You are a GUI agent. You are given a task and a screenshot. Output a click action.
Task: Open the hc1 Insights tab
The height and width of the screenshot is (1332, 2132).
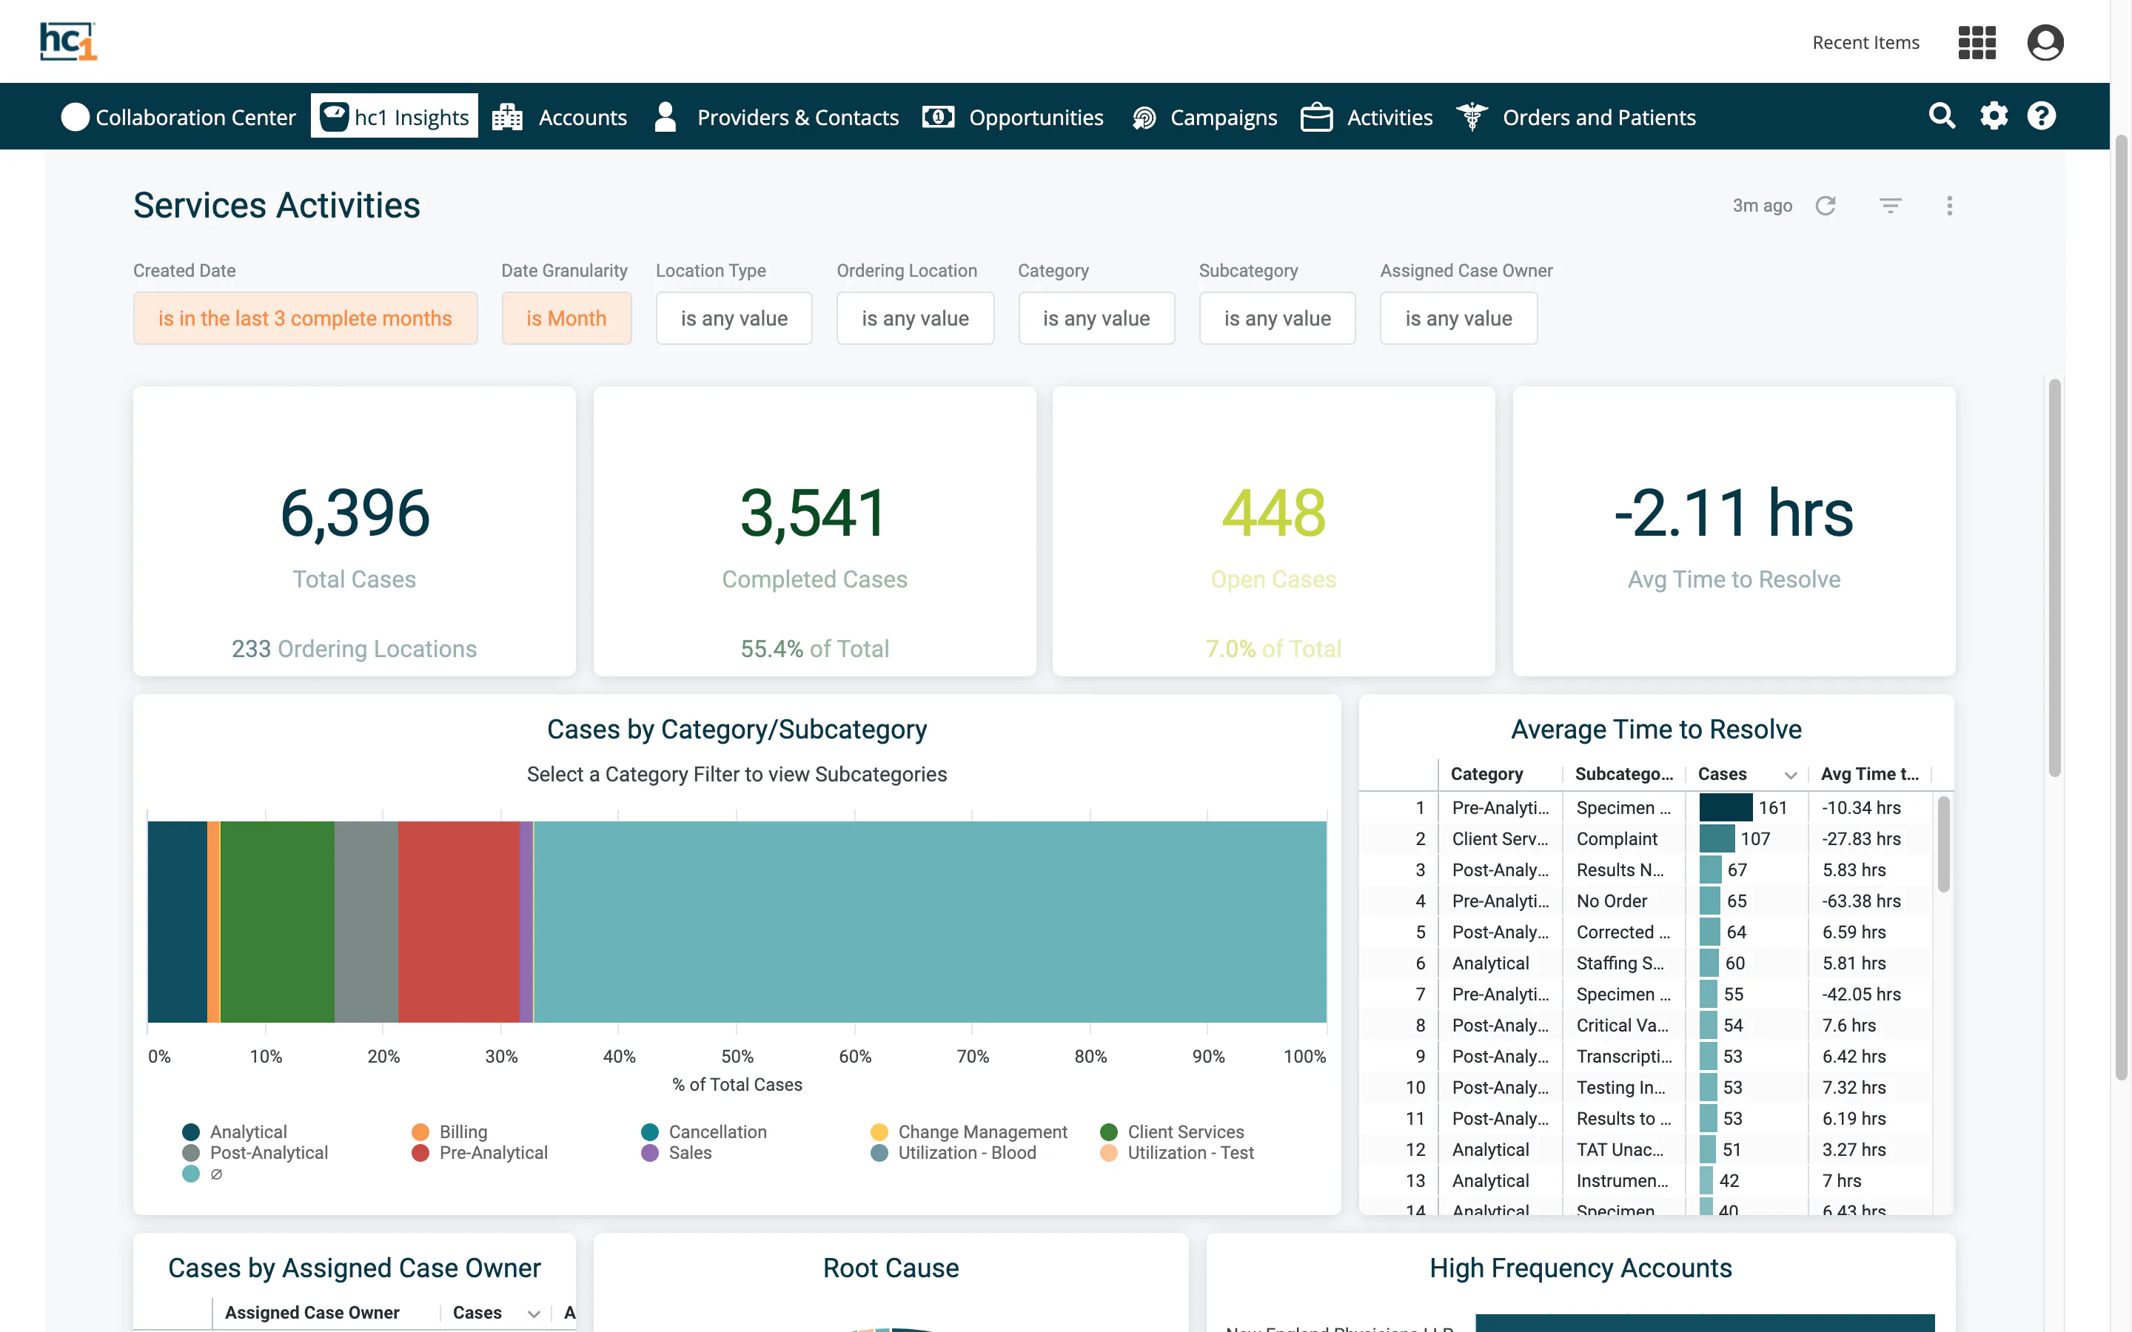point(395,116)
